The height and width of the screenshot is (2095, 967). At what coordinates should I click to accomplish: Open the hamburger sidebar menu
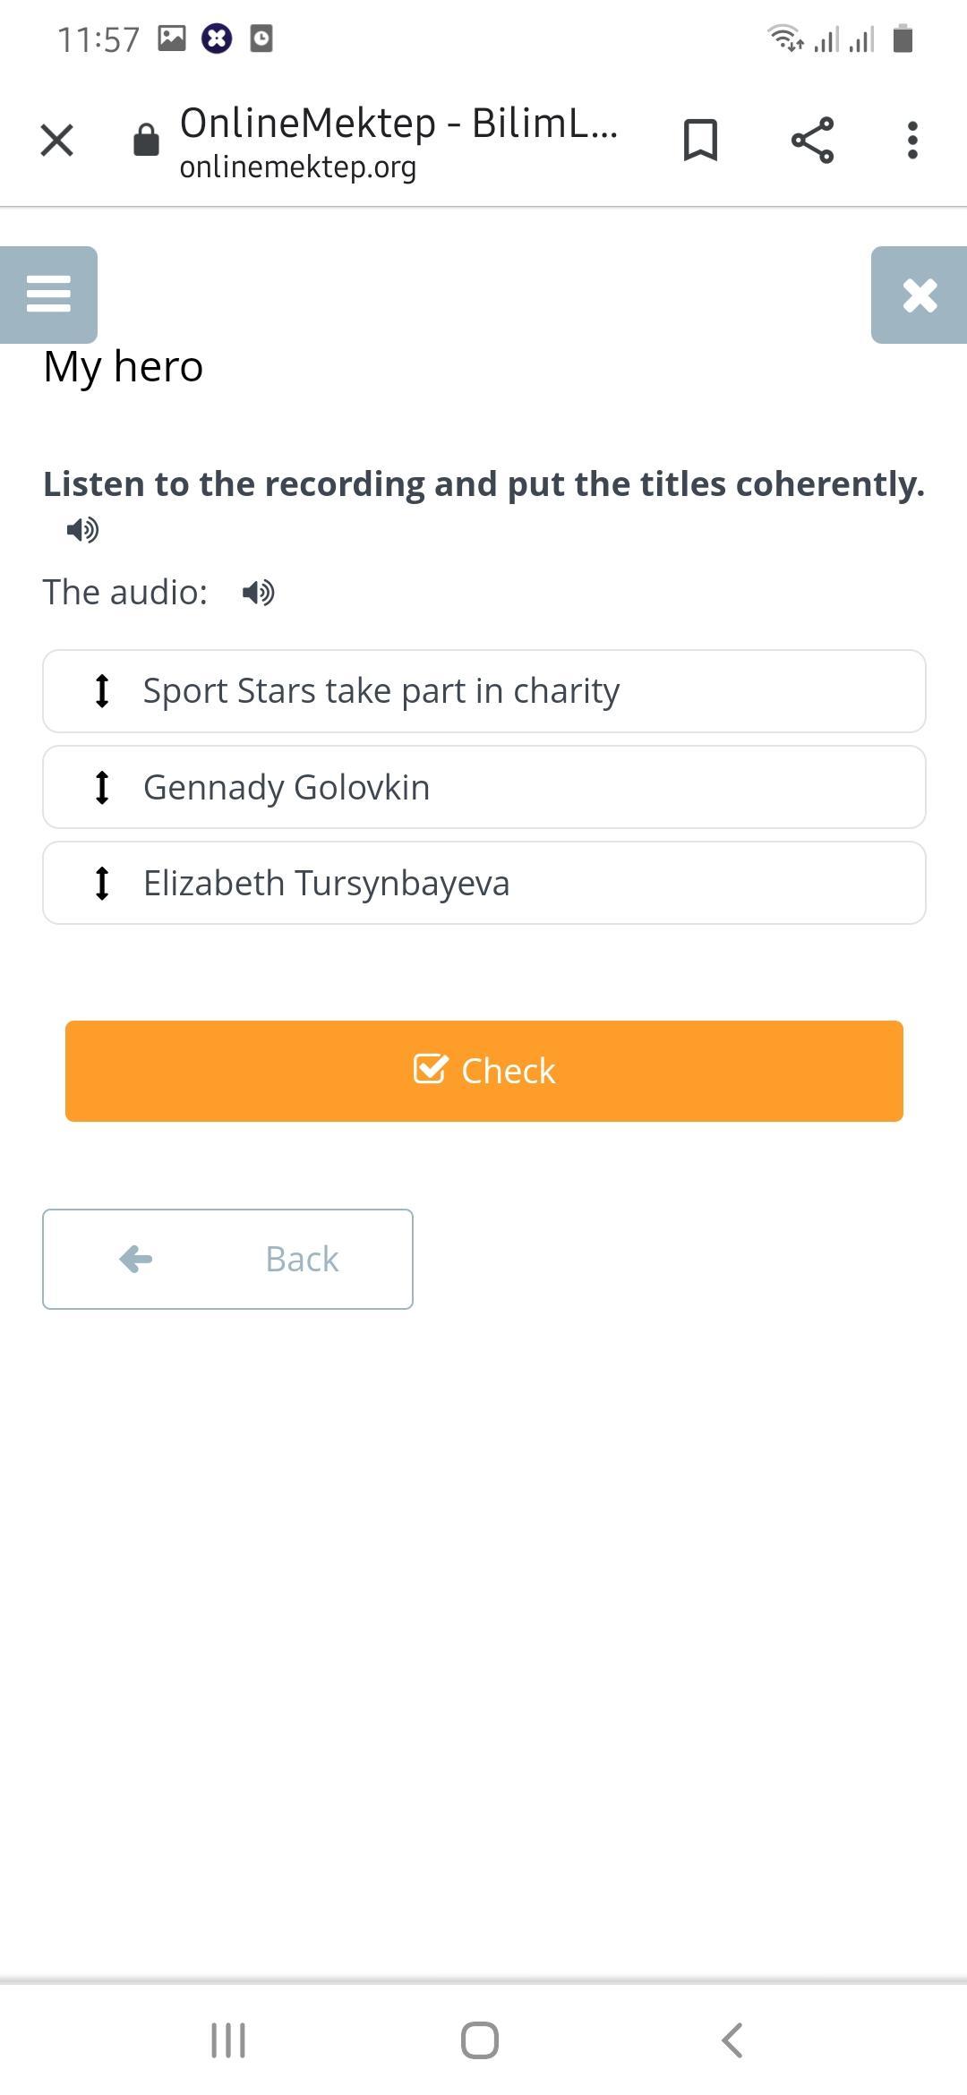coord(48,294)
